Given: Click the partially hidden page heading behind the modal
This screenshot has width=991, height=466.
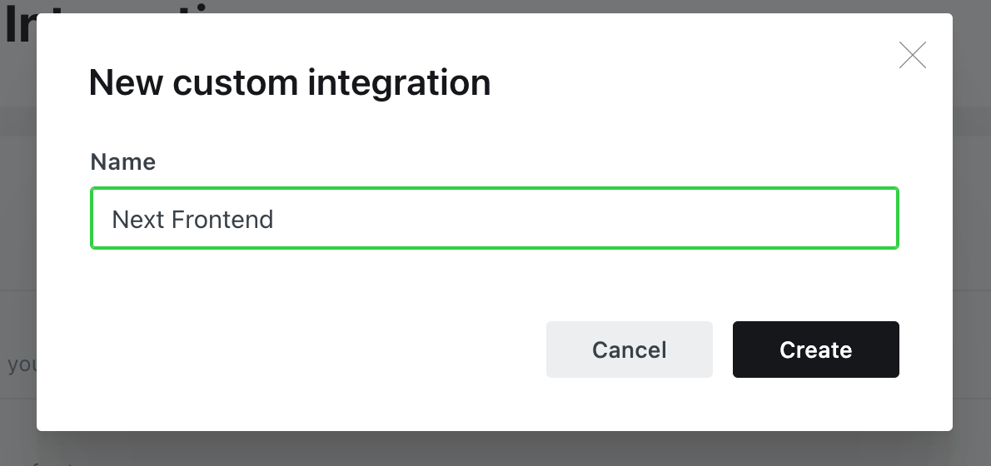Looking at the screenshot, I should tap(19, 25).
